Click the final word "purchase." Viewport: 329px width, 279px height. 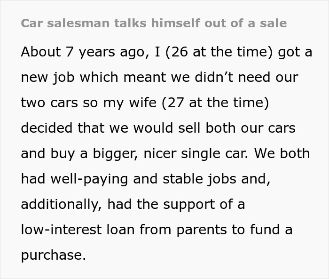54,255
